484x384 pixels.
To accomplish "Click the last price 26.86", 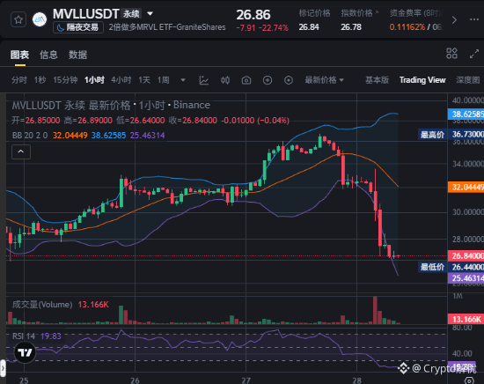I will [x=253, y=15].
